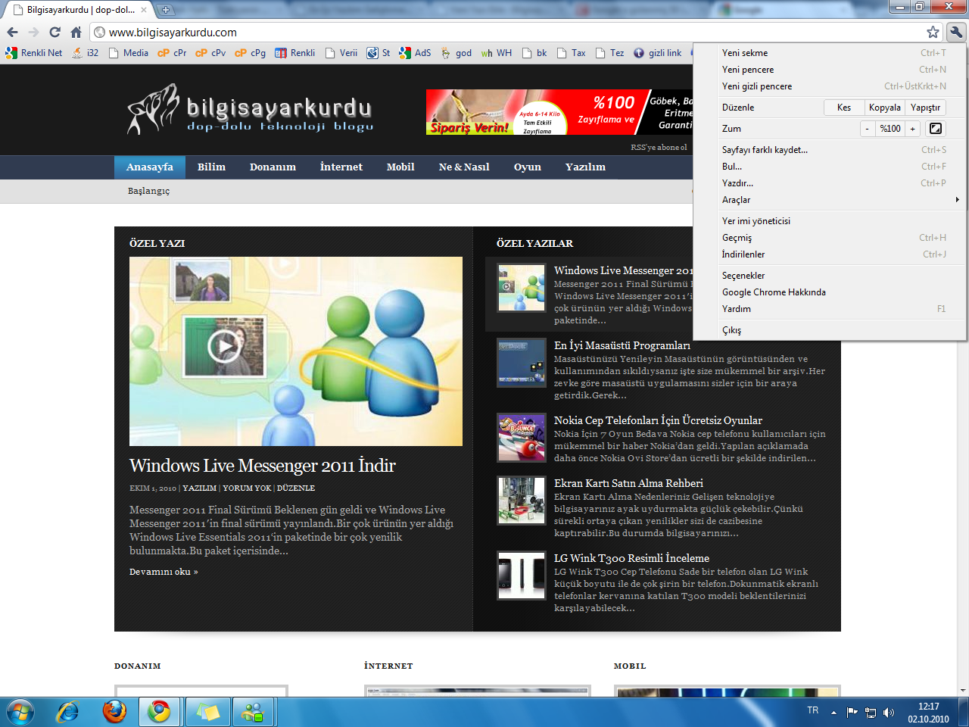Launch Firefox from taskbar
This screenshot has height=727, width=969.
[x=115, y=712]
